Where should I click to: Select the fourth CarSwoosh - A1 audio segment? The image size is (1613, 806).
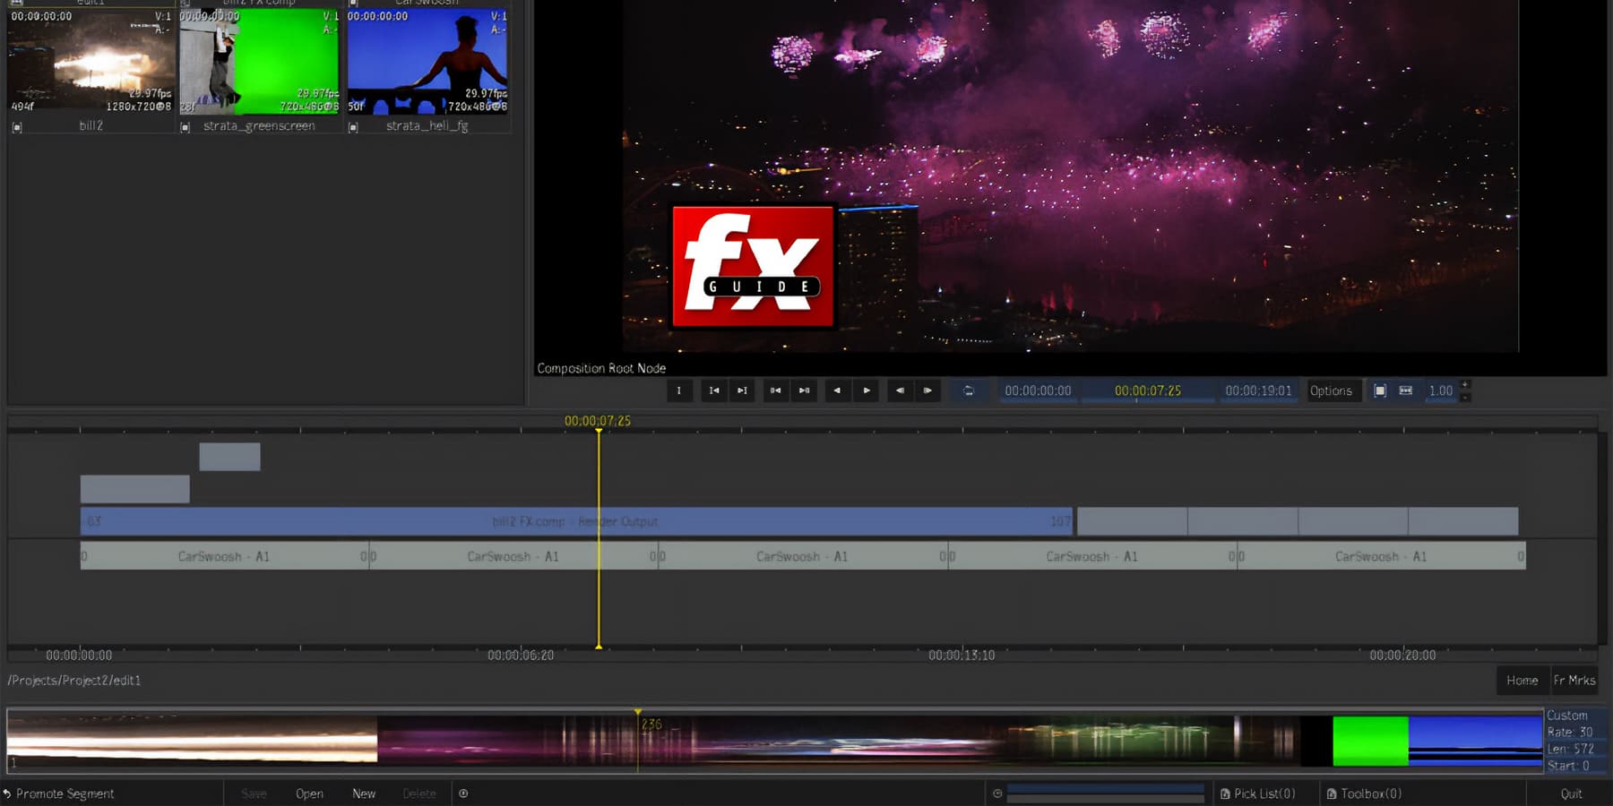[1092, 556]
